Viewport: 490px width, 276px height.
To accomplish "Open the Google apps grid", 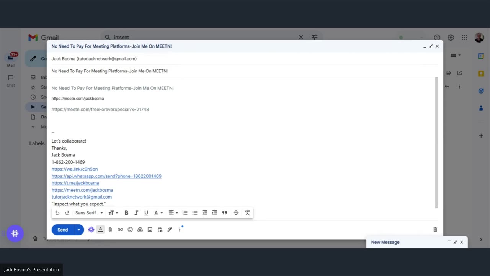I will coord(464,37).
